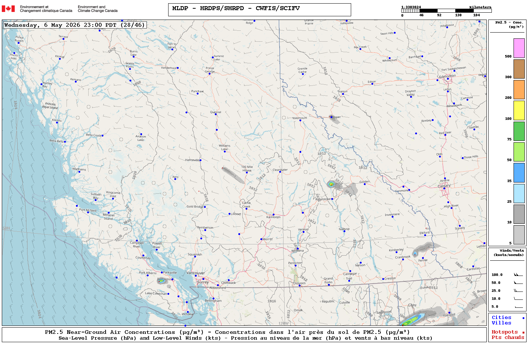Viewport: 528px width, 344px height.
Task: Click the Vancouver city label
Action: [195, 273]
